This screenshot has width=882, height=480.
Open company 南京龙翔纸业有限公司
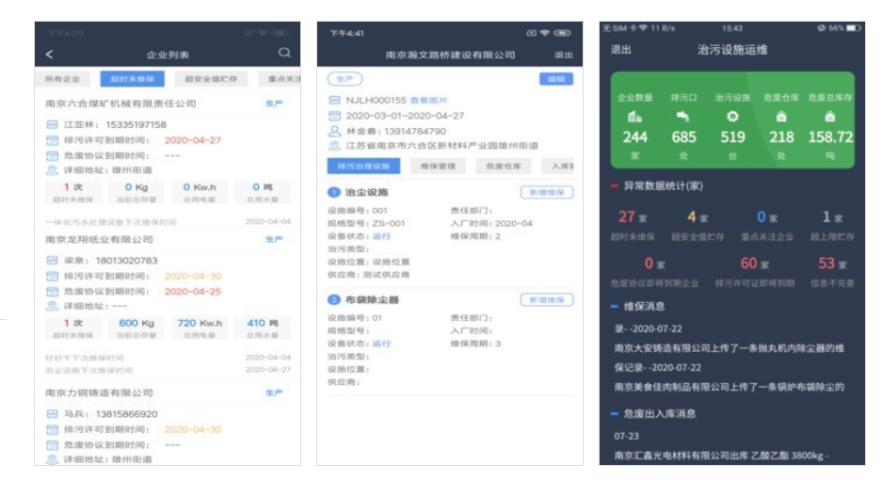(x=99, y=239)
